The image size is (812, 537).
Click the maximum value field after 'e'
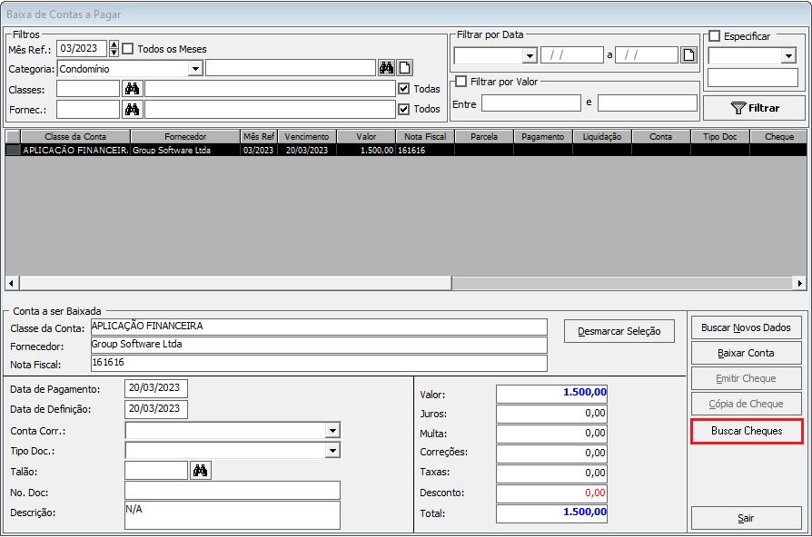pyautogui.click(x=648, y=103)
